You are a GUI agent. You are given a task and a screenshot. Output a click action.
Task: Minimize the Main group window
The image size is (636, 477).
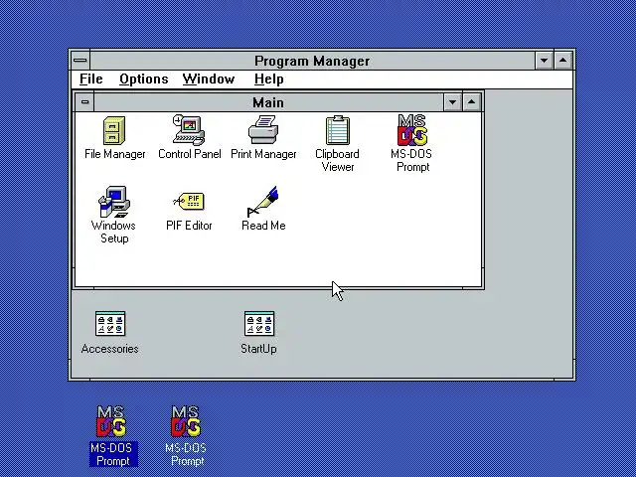(453, 102)
